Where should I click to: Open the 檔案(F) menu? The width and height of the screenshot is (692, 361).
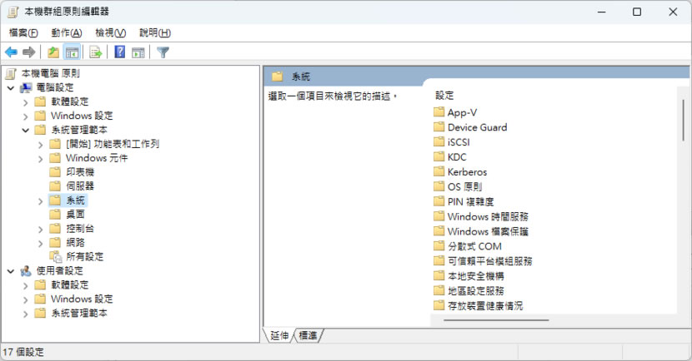point(23,32)
